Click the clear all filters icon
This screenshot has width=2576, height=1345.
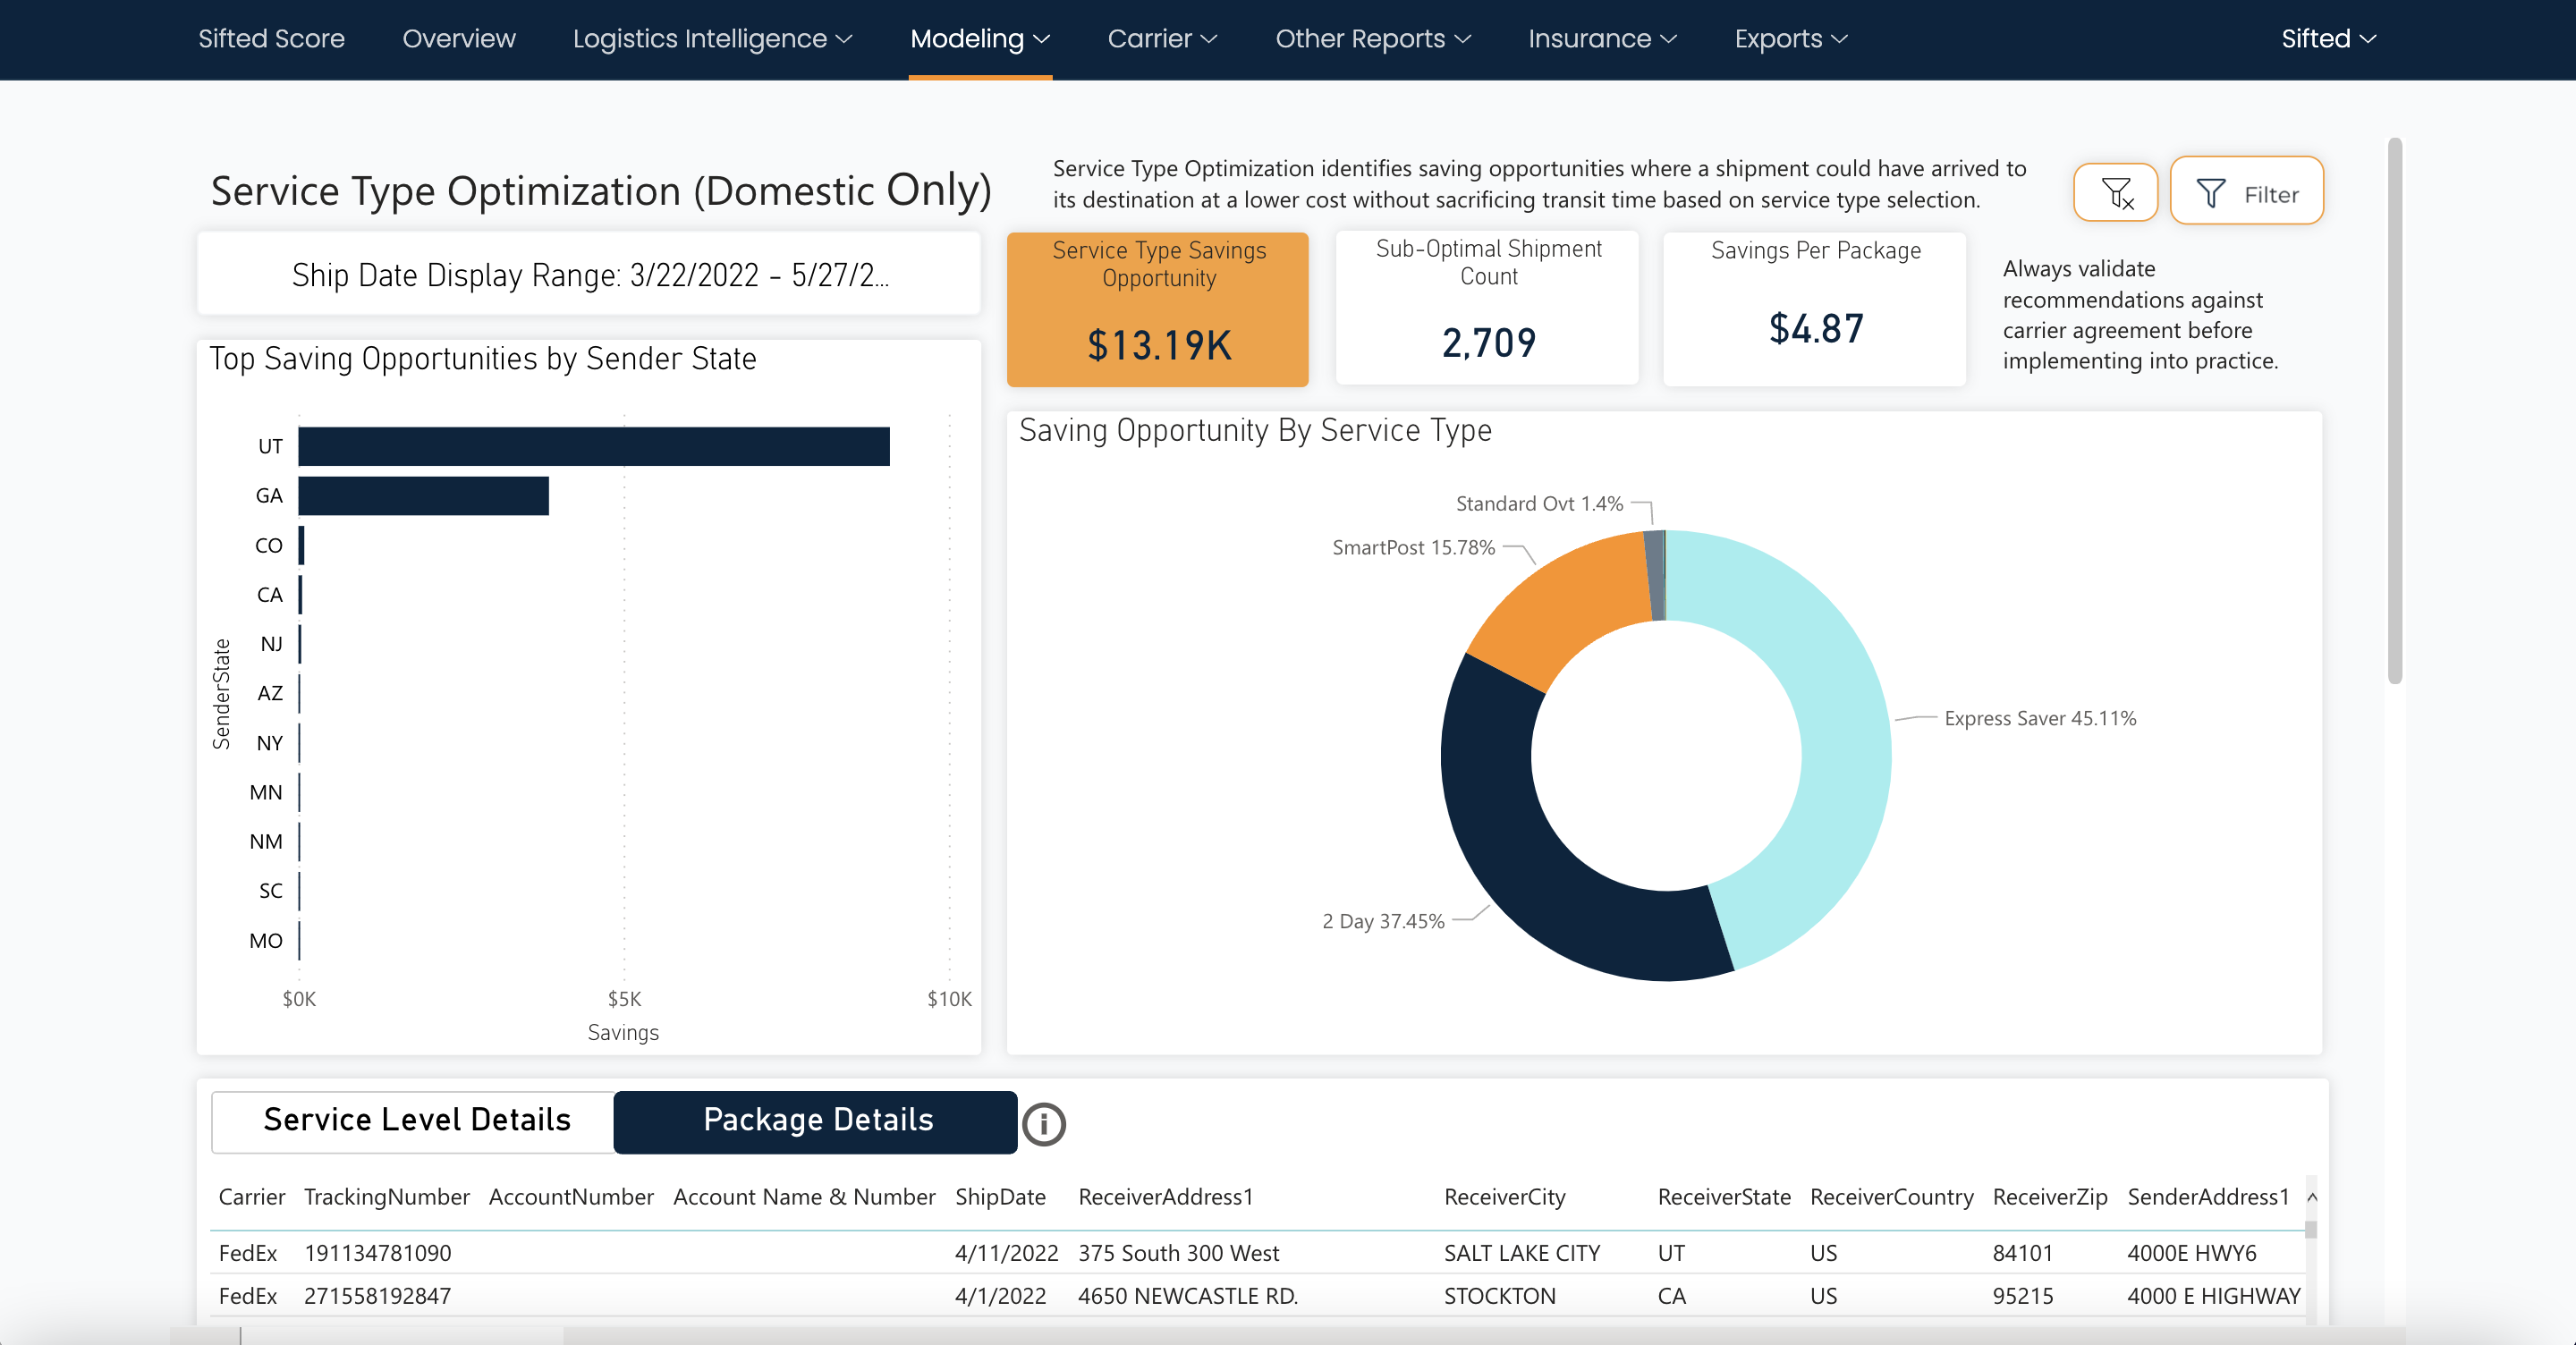[x=2115, y=191]
